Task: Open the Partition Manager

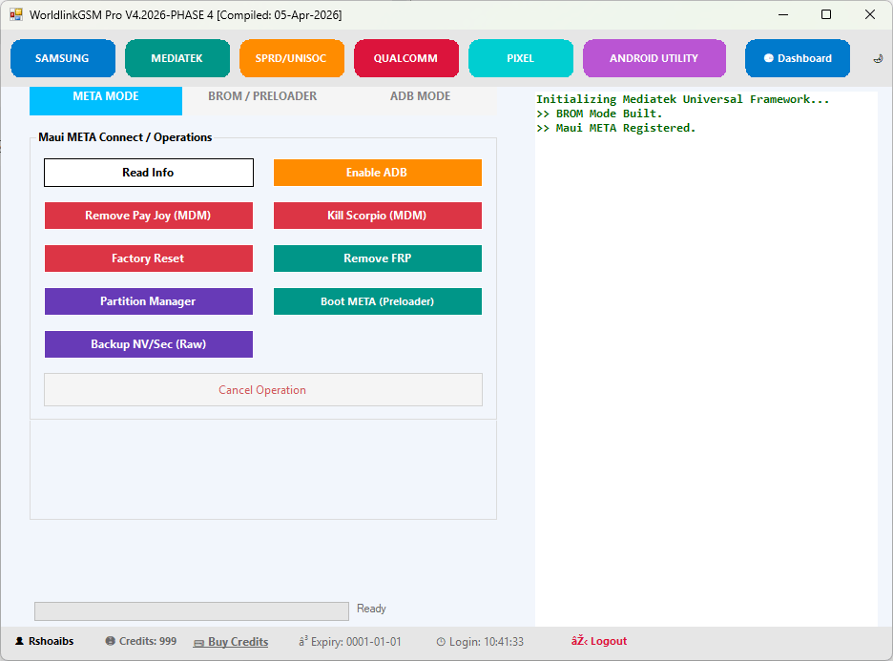Action: 148,301
